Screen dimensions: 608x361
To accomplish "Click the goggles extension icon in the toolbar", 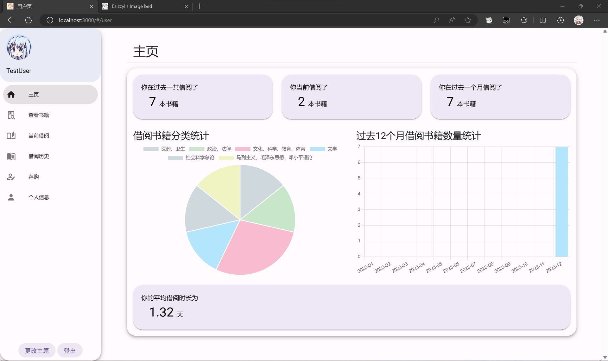I will 506,20.
